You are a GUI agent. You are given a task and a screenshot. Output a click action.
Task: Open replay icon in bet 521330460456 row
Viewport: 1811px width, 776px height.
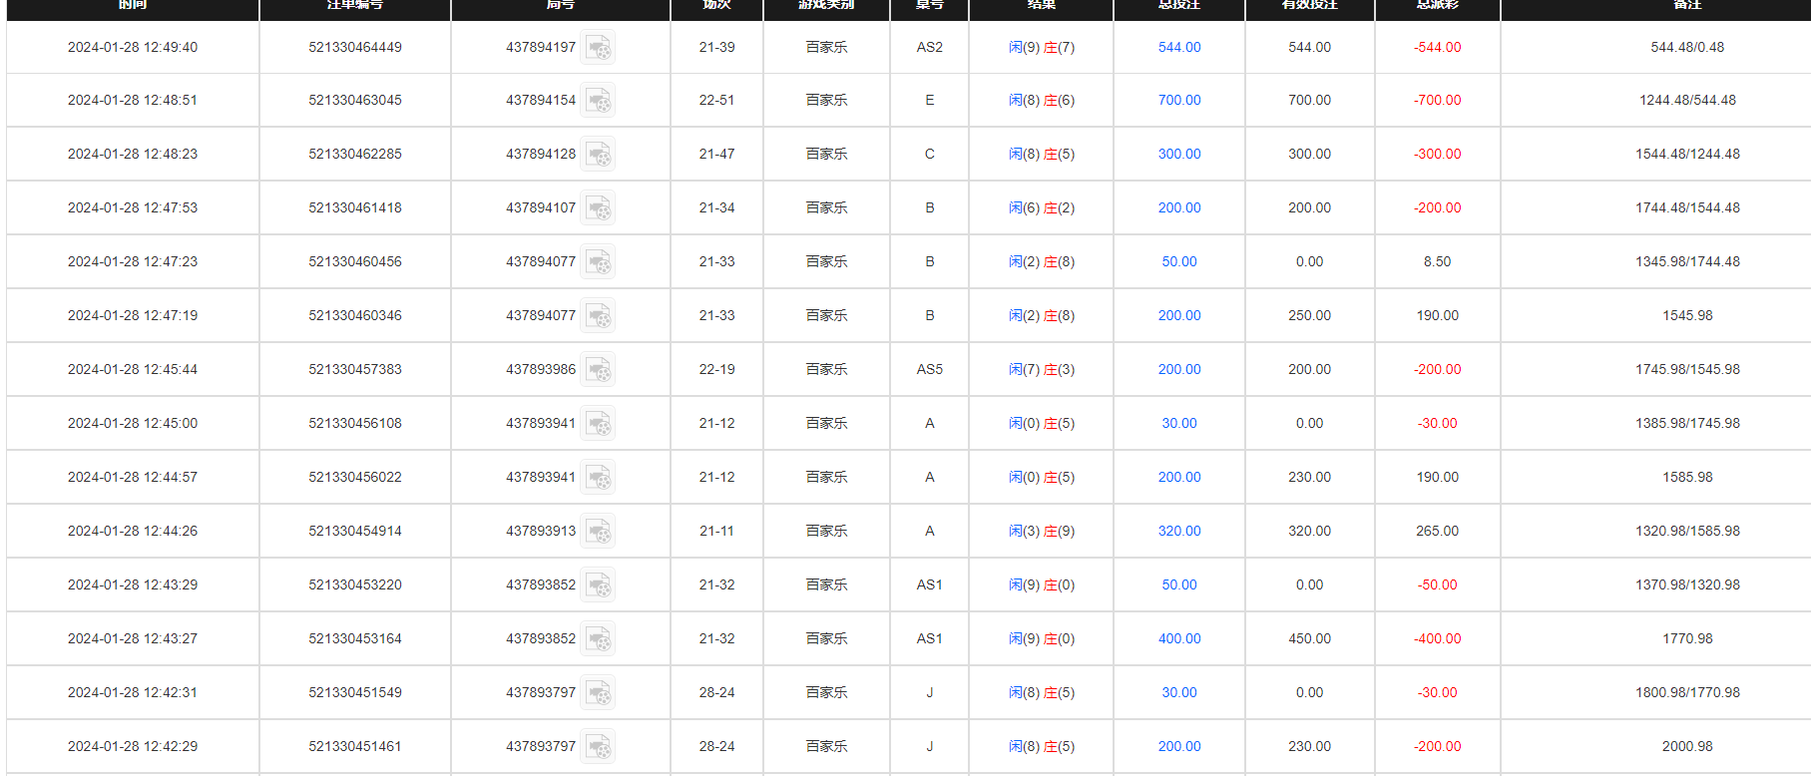[x=599, y=262]
